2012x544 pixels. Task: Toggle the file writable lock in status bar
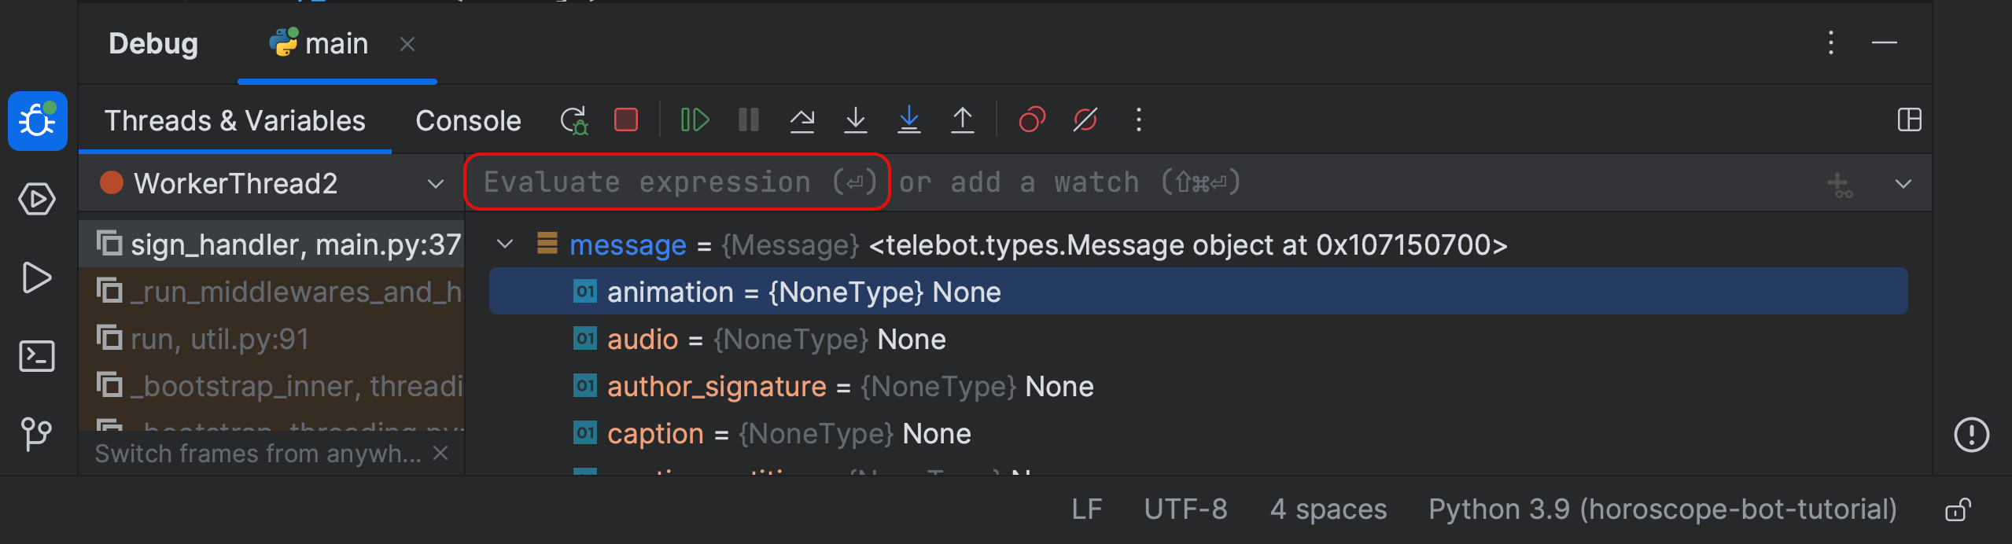[1958, 509]
